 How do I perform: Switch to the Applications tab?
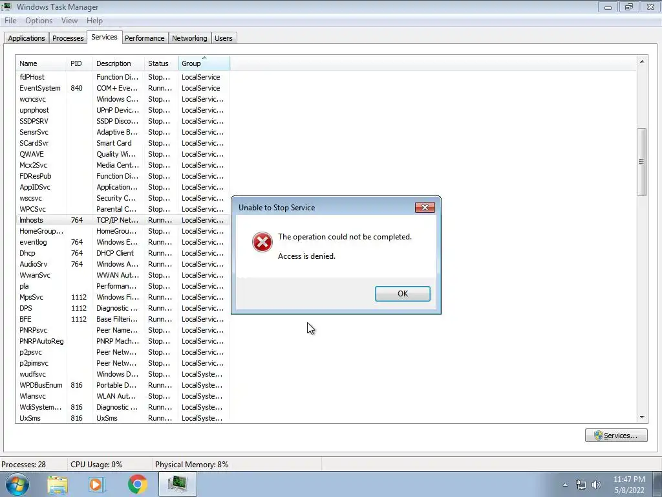26,38
